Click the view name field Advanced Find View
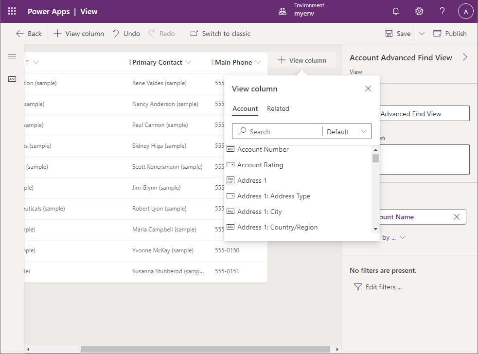Viewport: 478px width, 354px height. [425, 113]
